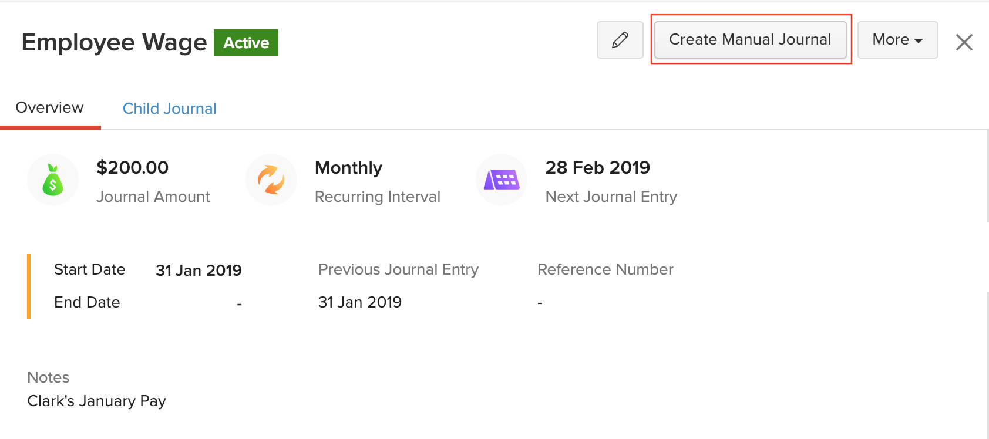Click the Next Journal Entry date 28 Feb 2019
This screenshot has height=439, width=989.
pos(597,168)
